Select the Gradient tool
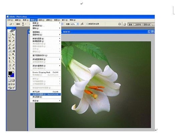Image resolution: width=175 pixels, height=138 pixels. coord(13,51)
